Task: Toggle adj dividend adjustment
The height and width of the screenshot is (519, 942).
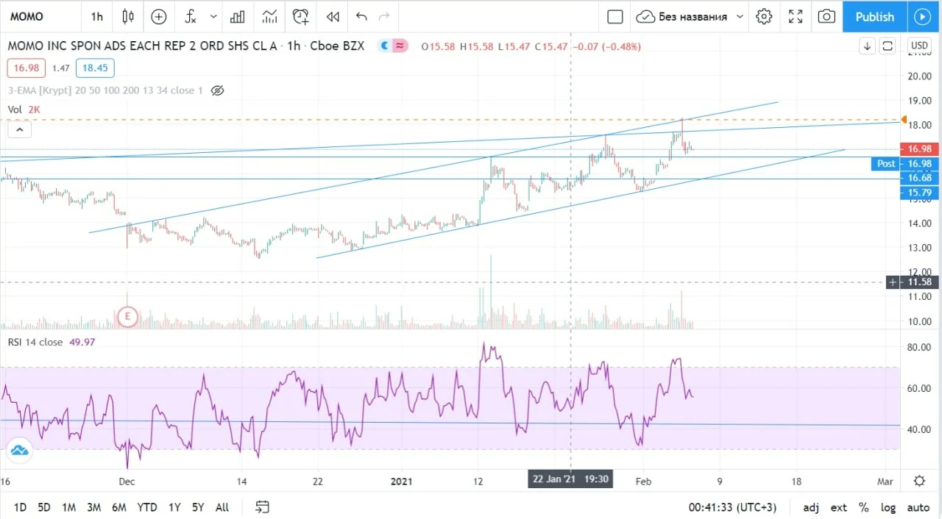Action: [811, 507]
